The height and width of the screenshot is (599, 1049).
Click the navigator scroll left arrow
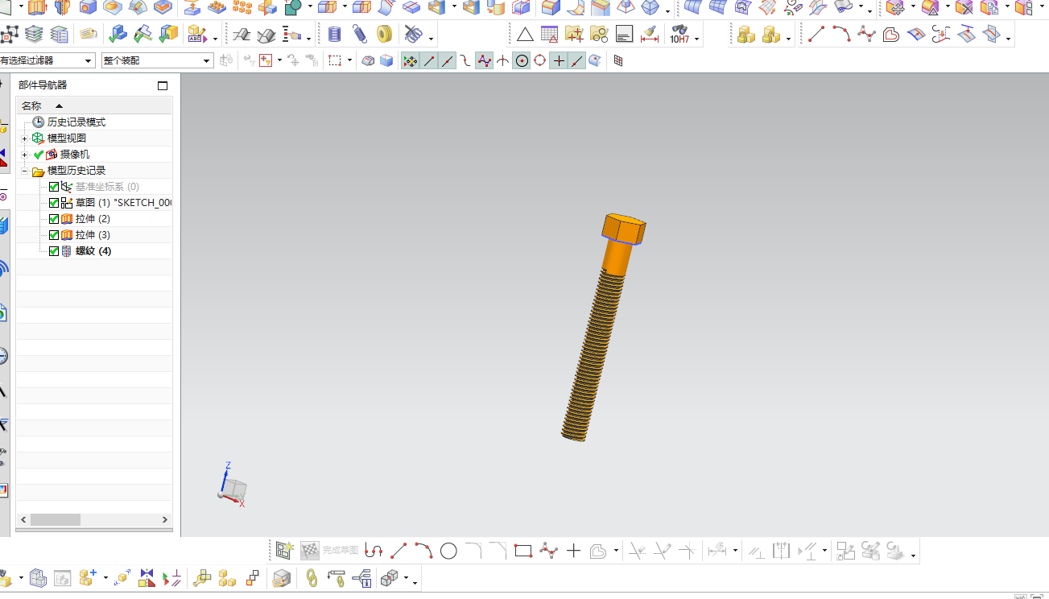click(x=23, y=520)
